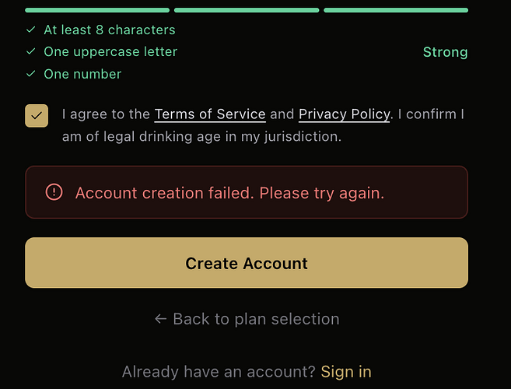Click the "One uppercase letter" requirement text

pos(110,51)
